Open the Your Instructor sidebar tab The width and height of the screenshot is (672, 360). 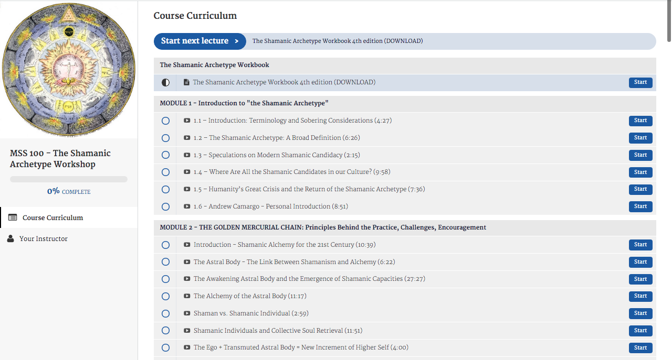[44, 238]
